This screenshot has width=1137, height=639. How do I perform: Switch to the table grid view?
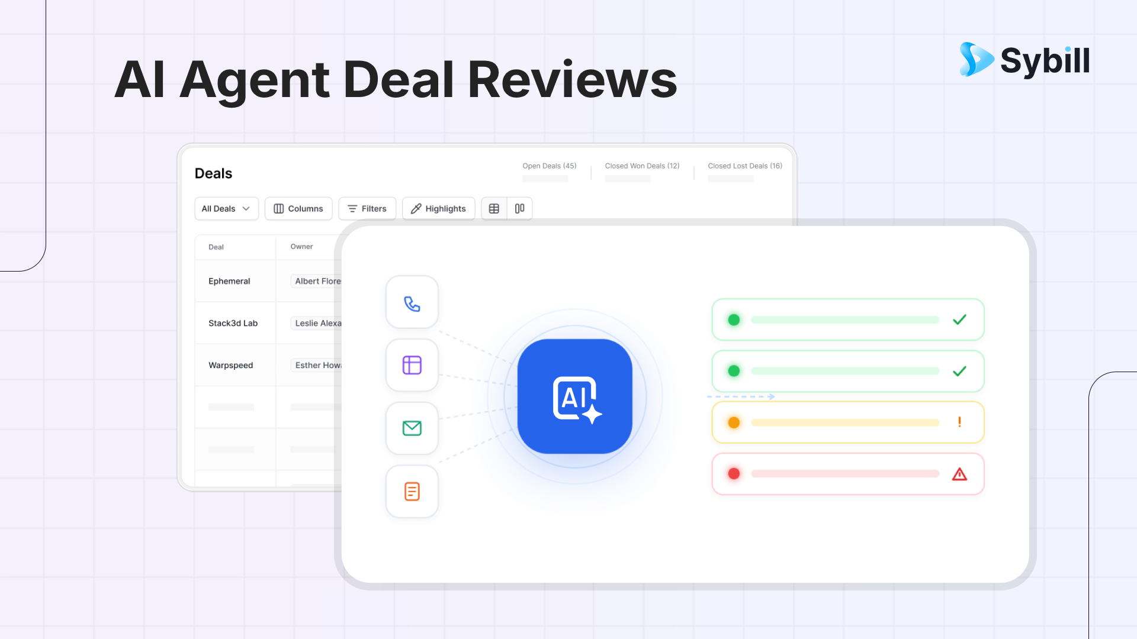point(494,208)
